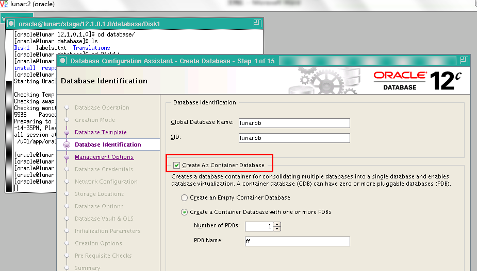
Task: Click Database Credentials step in sidebar
Action: pos(104,169)
